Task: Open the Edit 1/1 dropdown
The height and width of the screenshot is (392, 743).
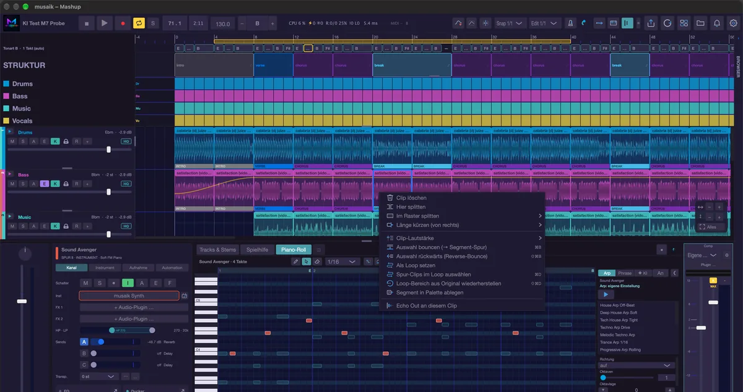Action: [x=545, y=23]
